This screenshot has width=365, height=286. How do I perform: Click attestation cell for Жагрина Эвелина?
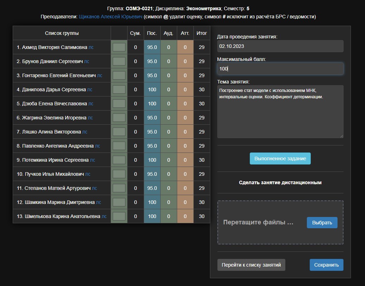[x=185, y=118]
